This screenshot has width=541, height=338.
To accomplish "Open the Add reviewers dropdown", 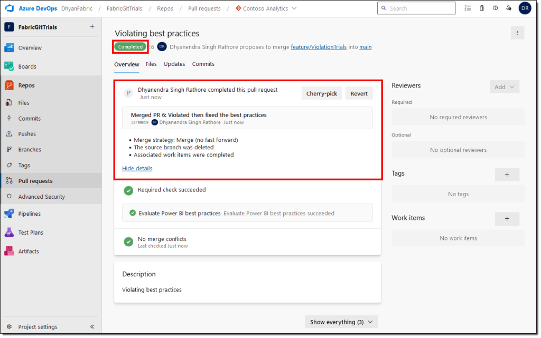I will click(x=504, y=87).
